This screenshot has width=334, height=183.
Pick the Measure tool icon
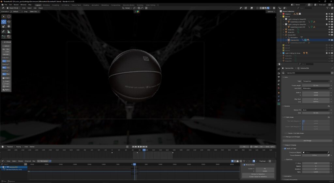pos(9,32)
